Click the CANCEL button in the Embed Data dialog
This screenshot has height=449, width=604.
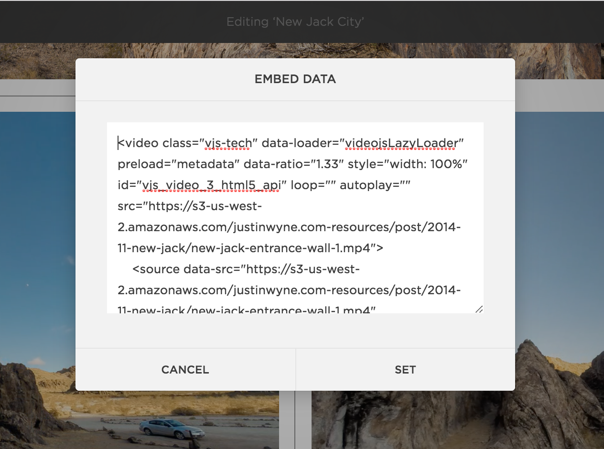[185, 370]
